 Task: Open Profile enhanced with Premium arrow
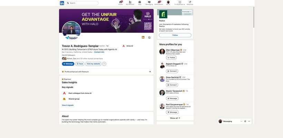(x=150, y=72)
